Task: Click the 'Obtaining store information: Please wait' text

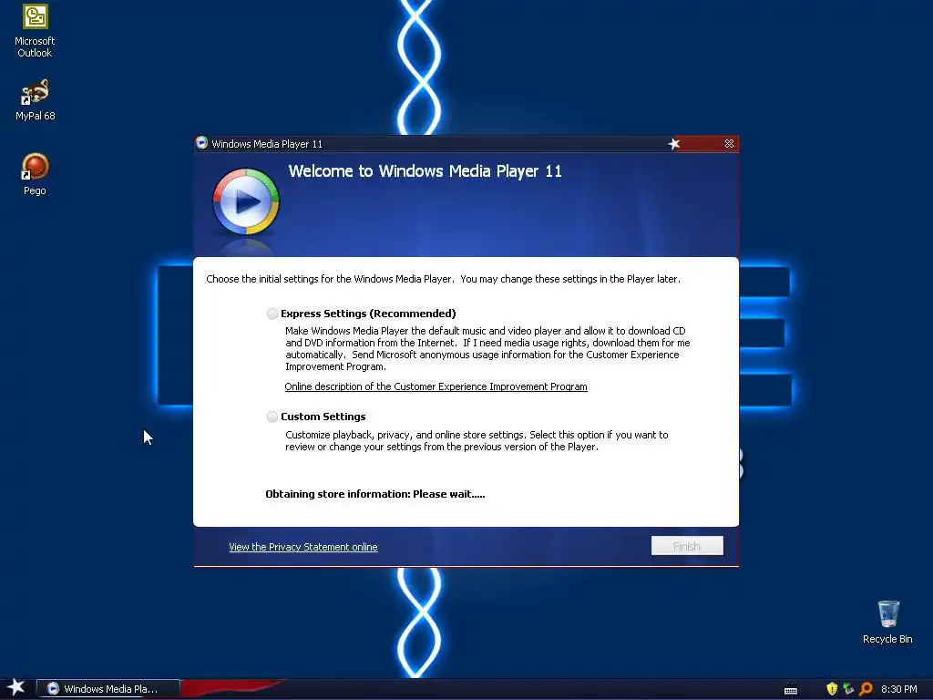Action: 374,494
